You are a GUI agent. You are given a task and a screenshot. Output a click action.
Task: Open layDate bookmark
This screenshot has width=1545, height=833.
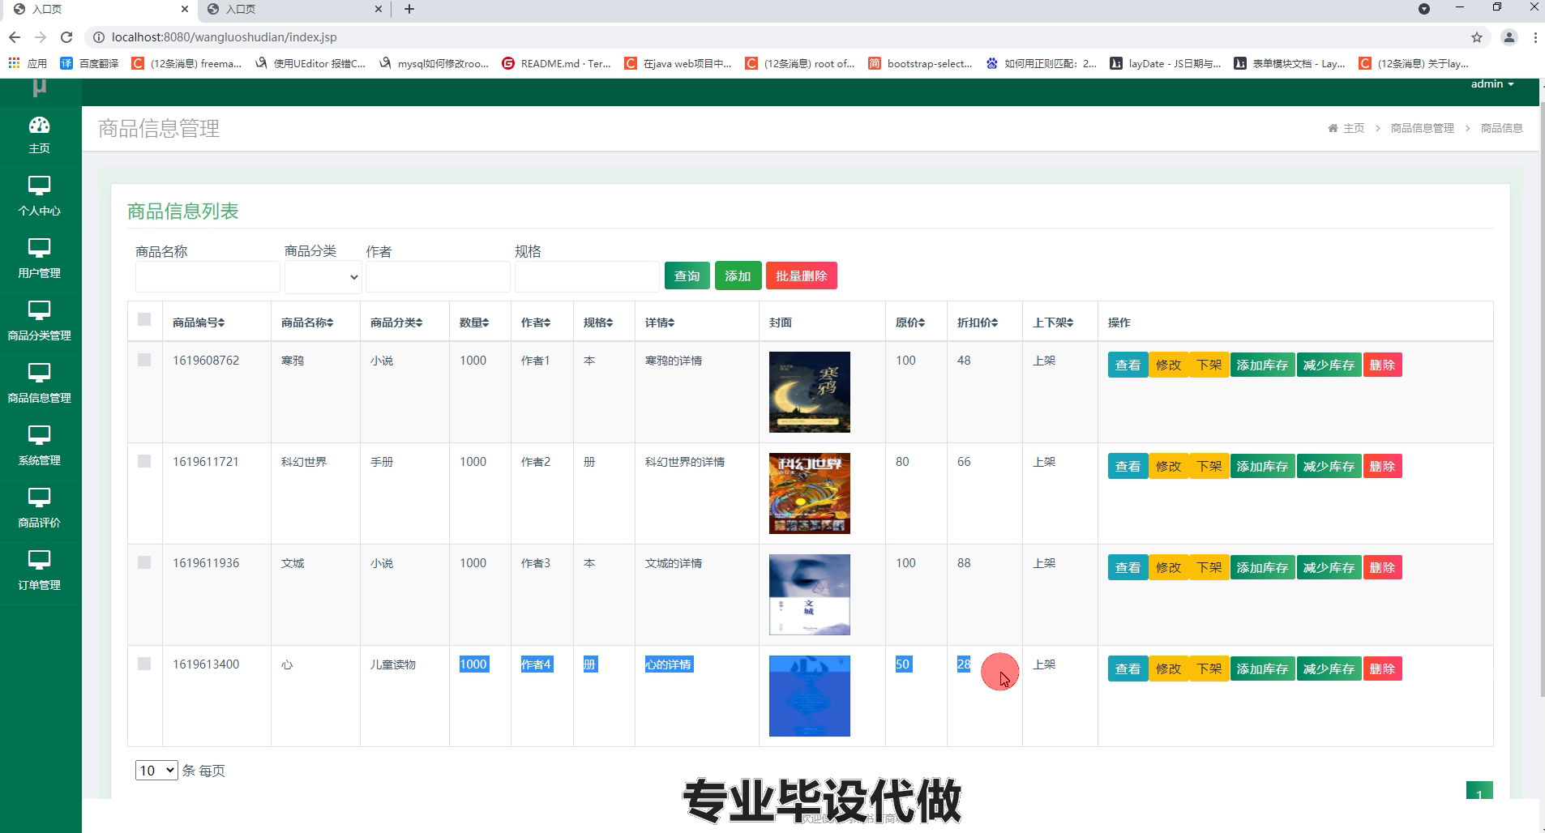coord(1166,63)
